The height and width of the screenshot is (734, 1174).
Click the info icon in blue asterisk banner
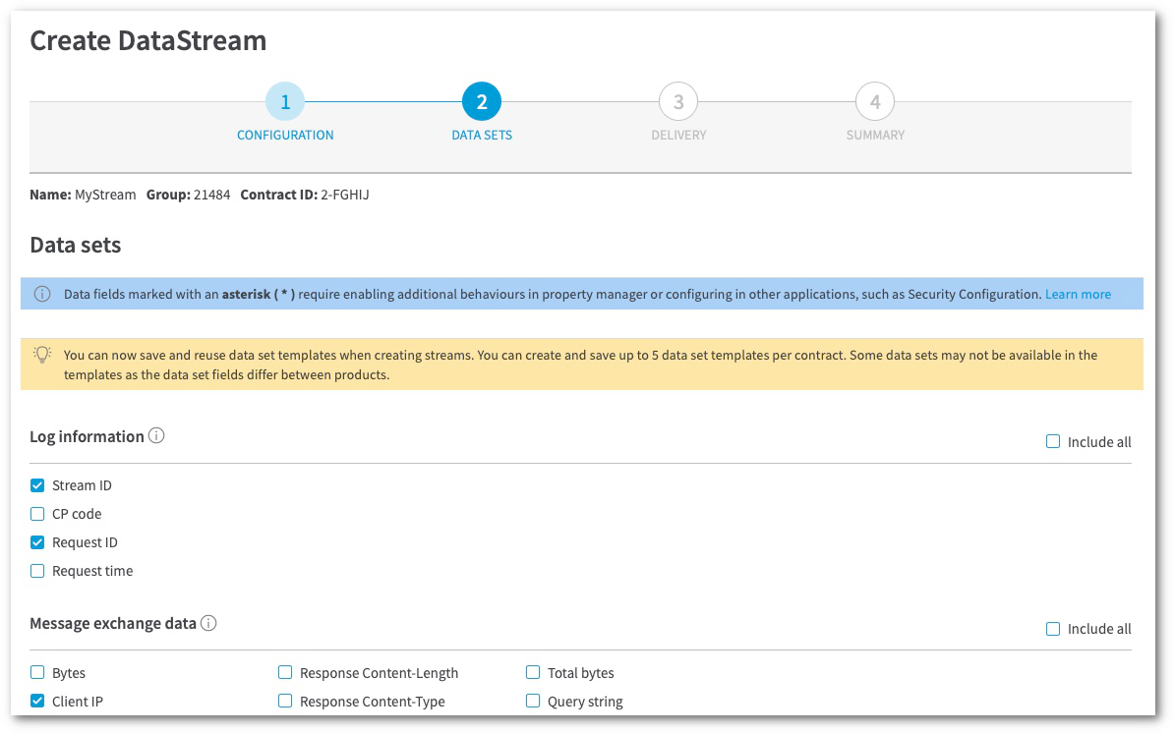point(42,294)
